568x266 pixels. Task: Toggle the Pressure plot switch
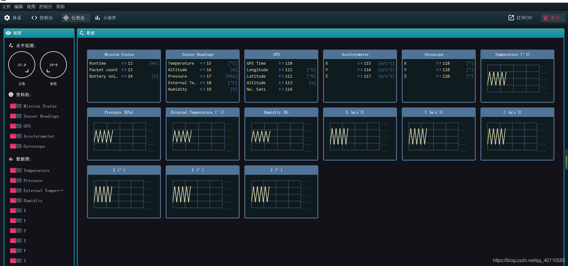(16, 180)
